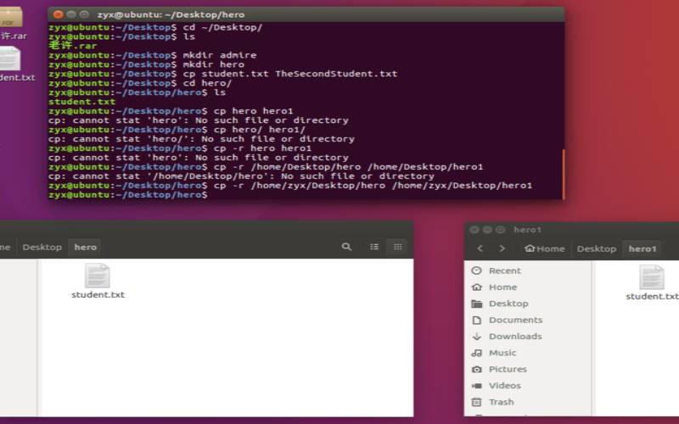This screenshot has width=679, height=424.
Task: Open Trash in the sidebar
Action: click(501, 402)
